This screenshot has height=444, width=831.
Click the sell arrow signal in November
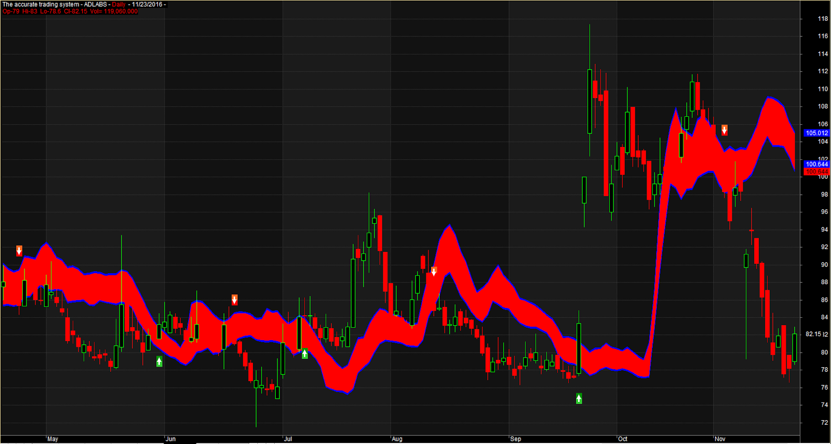(x=724, y=130)
